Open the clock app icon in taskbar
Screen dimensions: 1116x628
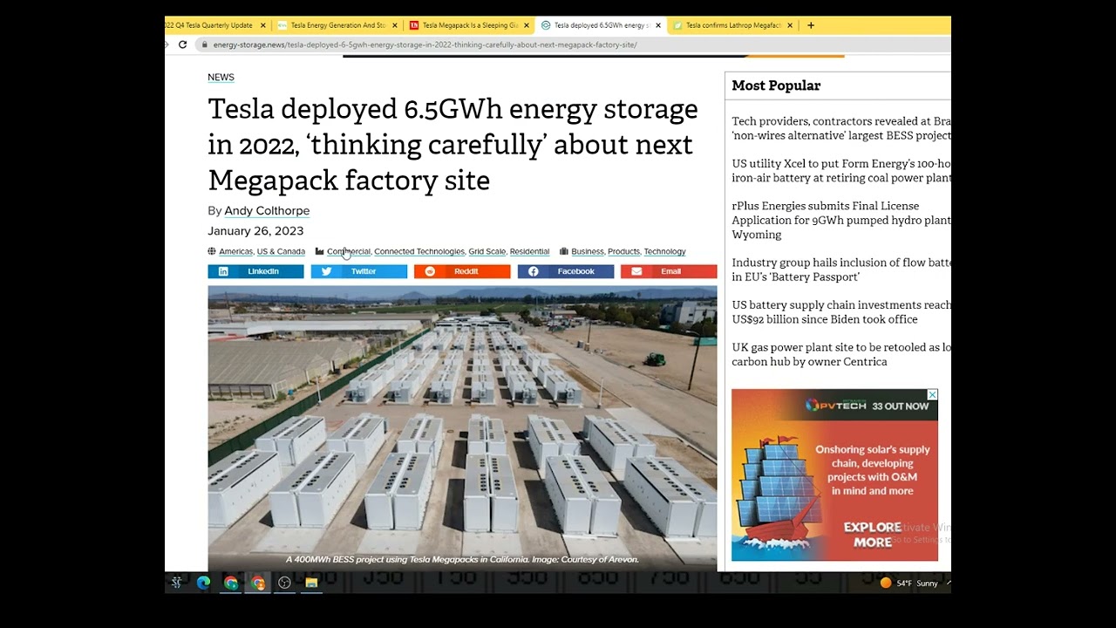[284, 583]
